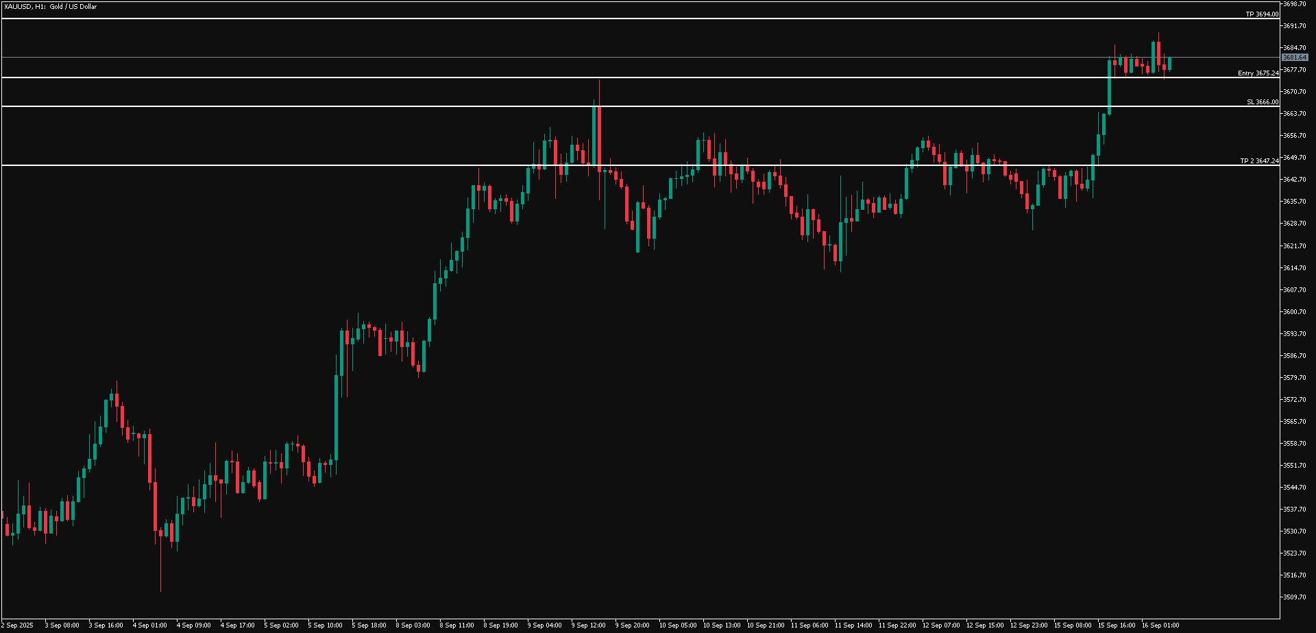
Task: Click the current price tag 3681.64
Action: (1295, 58)
